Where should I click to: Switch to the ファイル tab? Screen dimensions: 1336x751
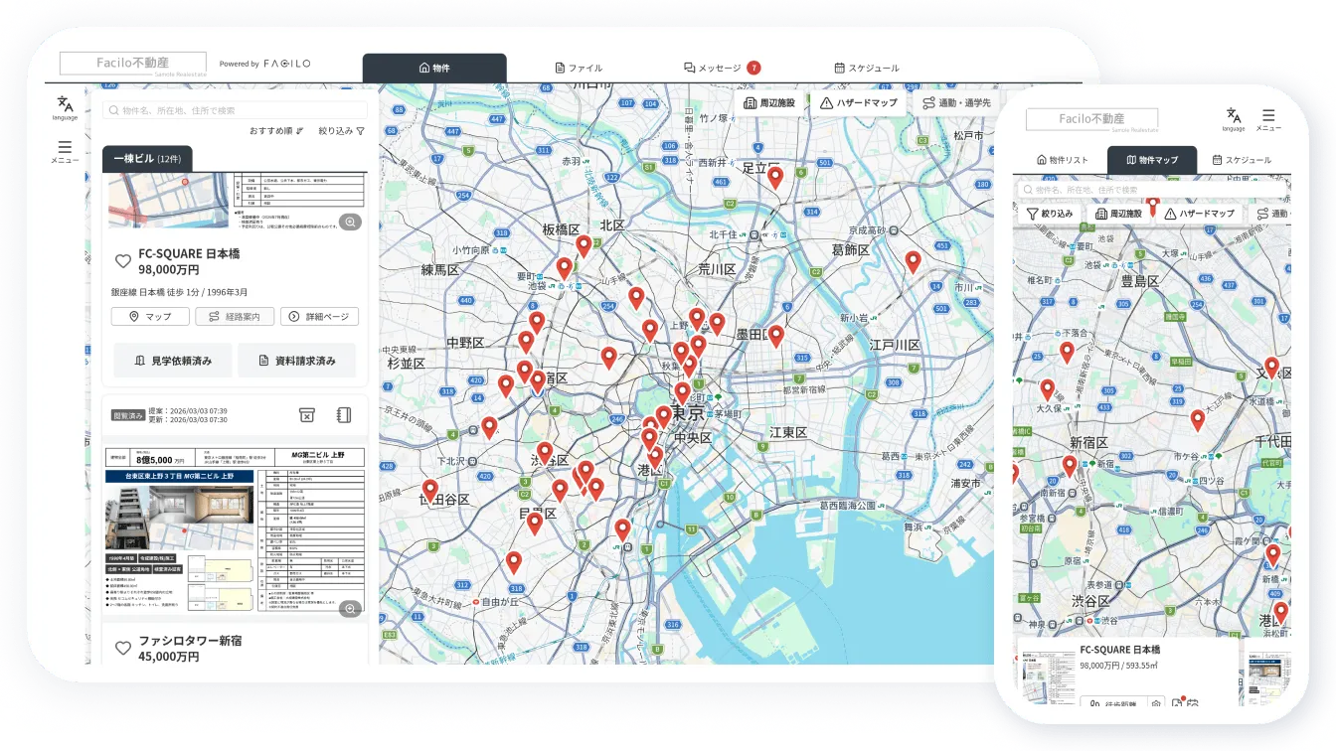point(579,68)
